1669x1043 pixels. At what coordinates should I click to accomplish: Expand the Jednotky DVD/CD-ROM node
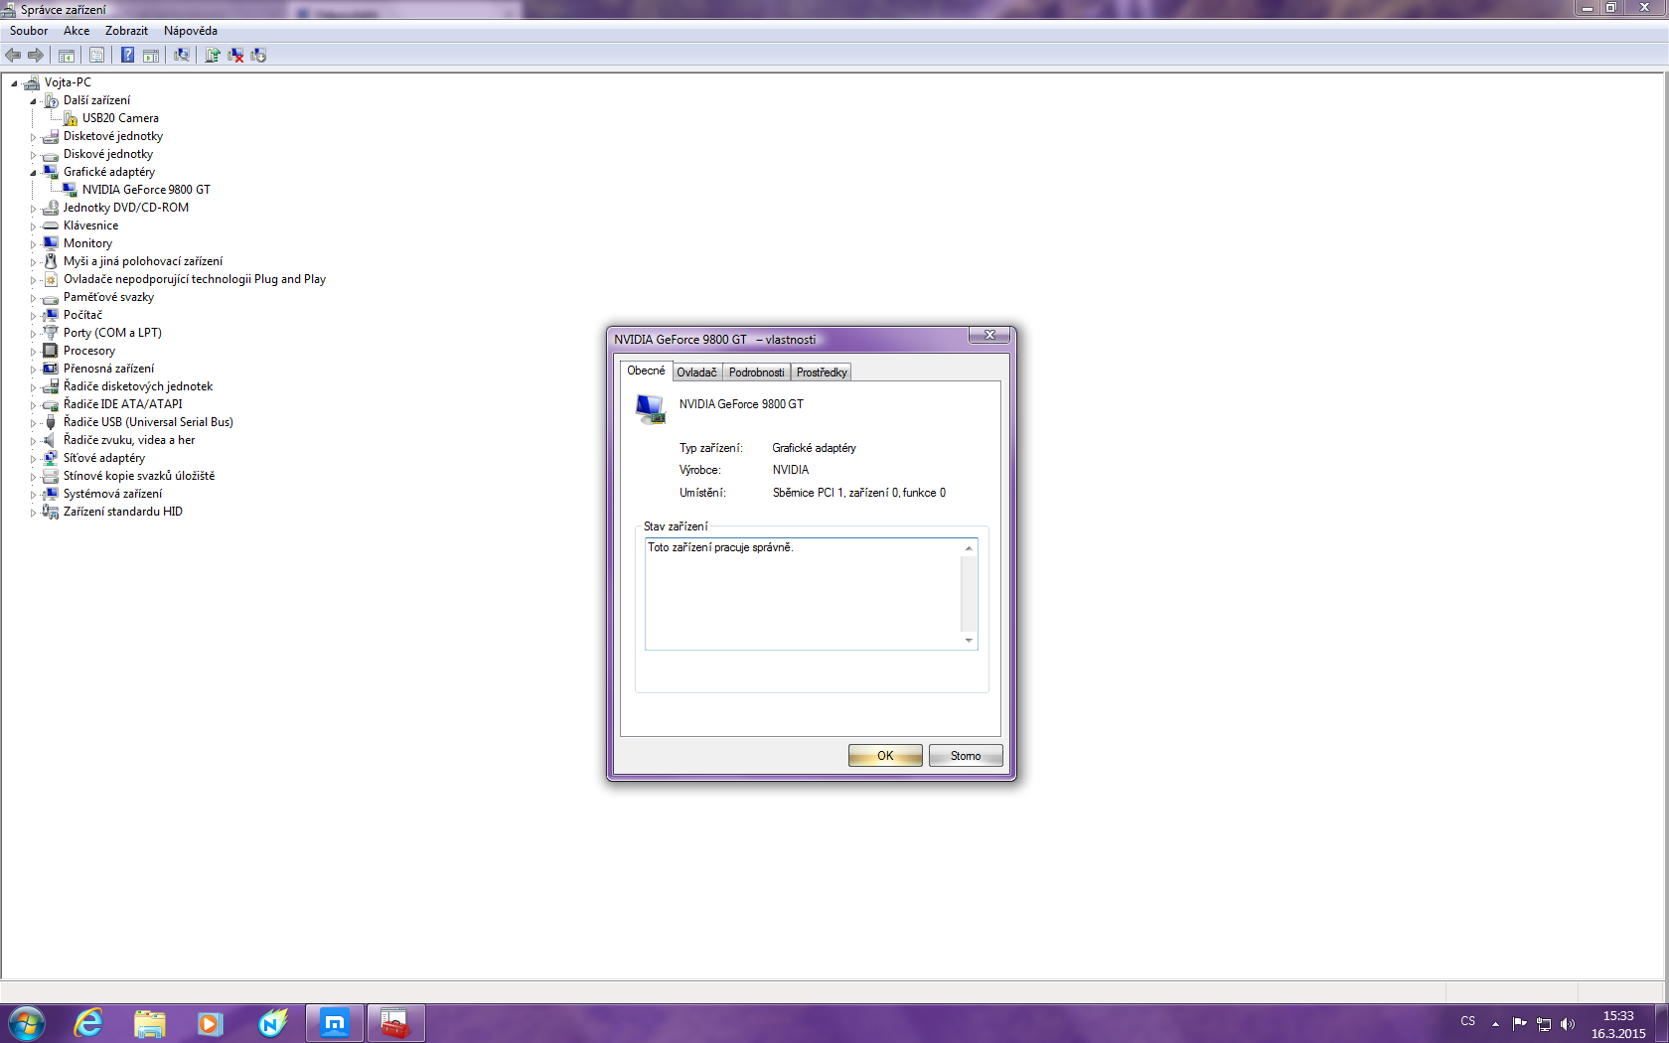pos(33,209)
